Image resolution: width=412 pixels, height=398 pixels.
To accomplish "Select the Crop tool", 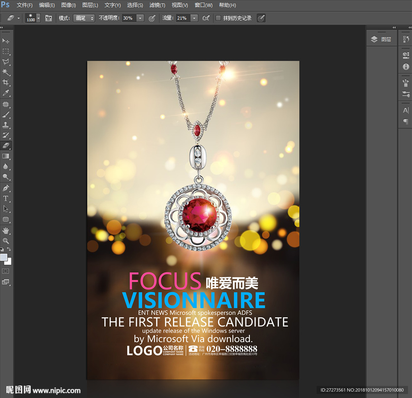I will pos(6,82).
